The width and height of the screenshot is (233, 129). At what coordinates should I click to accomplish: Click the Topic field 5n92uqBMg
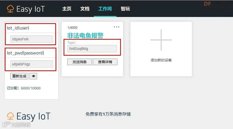[x=92, y=49]
